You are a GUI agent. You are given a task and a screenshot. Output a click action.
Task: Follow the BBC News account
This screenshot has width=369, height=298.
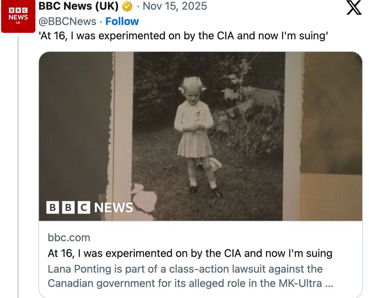122,21
